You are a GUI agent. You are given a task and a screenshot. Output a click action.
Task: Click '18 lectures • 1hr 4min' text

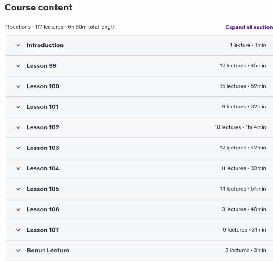coord(240,127)
